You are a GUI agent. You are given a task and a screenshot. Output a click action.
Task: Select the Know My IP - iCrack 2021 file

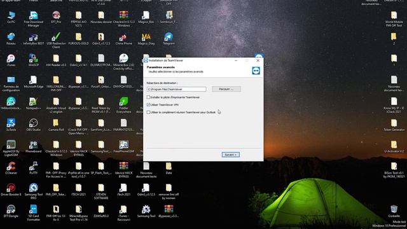[394, 106]
